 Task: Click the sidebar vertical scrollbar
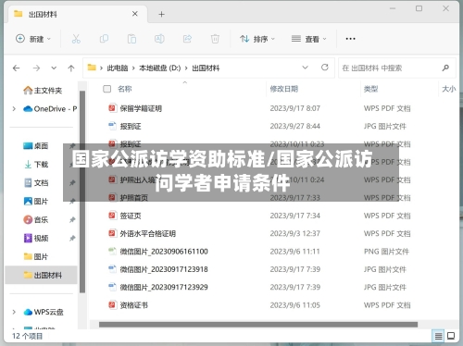click(82, 192)
